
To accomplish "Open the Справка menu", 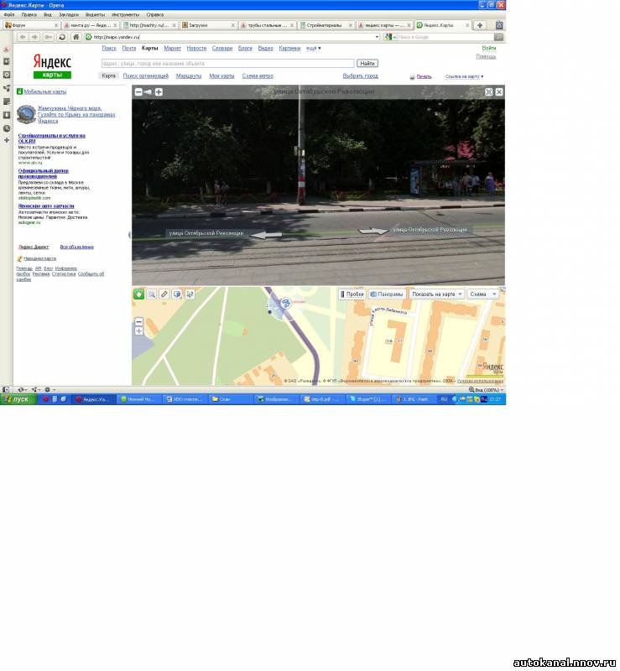I will (x=155, y=14).
